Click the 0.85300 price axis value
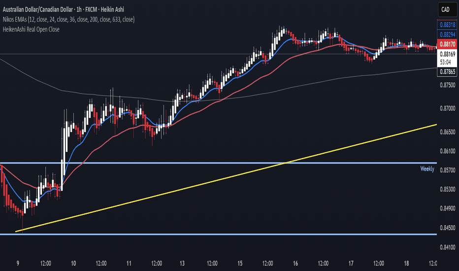This screenshot has height=271, width=459. (x=448, y=189)
